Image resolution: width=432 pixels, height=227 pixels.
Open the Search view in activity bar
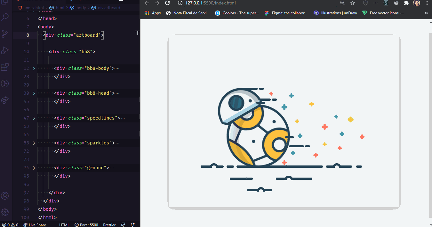[x=5, y=17]
